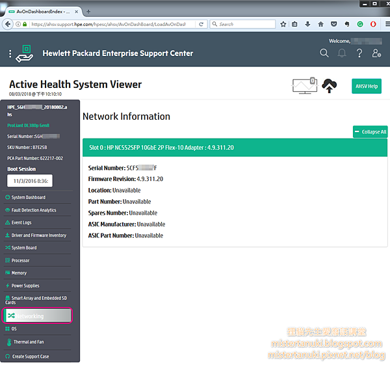Image resolution: width=390 pixels, height=365 pixels.
Task: Reload the page with the refresh icon
Action: [x=201, y=24]
